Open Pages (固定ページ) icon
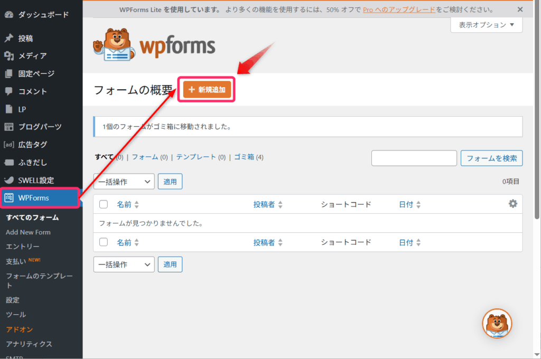 click(9, 73)
